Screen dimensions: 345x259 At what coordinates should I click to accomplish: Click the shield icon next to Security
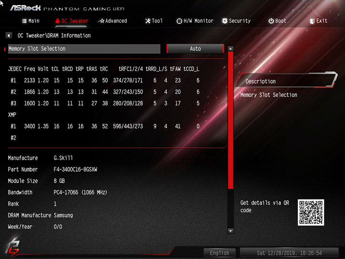click(x=225, y=21)
